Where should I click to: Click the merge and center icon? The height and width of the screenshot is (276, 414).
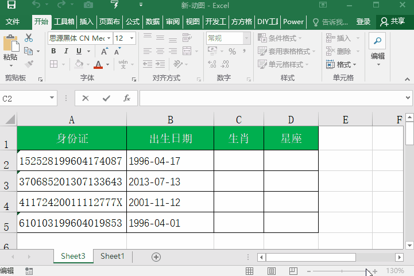[187, 51]
